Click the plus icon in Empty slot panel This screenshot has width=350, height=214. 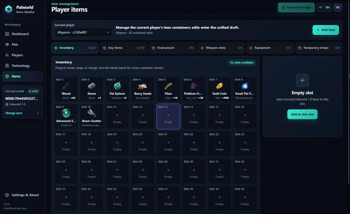pyautogui.click(x=302, y=80)
